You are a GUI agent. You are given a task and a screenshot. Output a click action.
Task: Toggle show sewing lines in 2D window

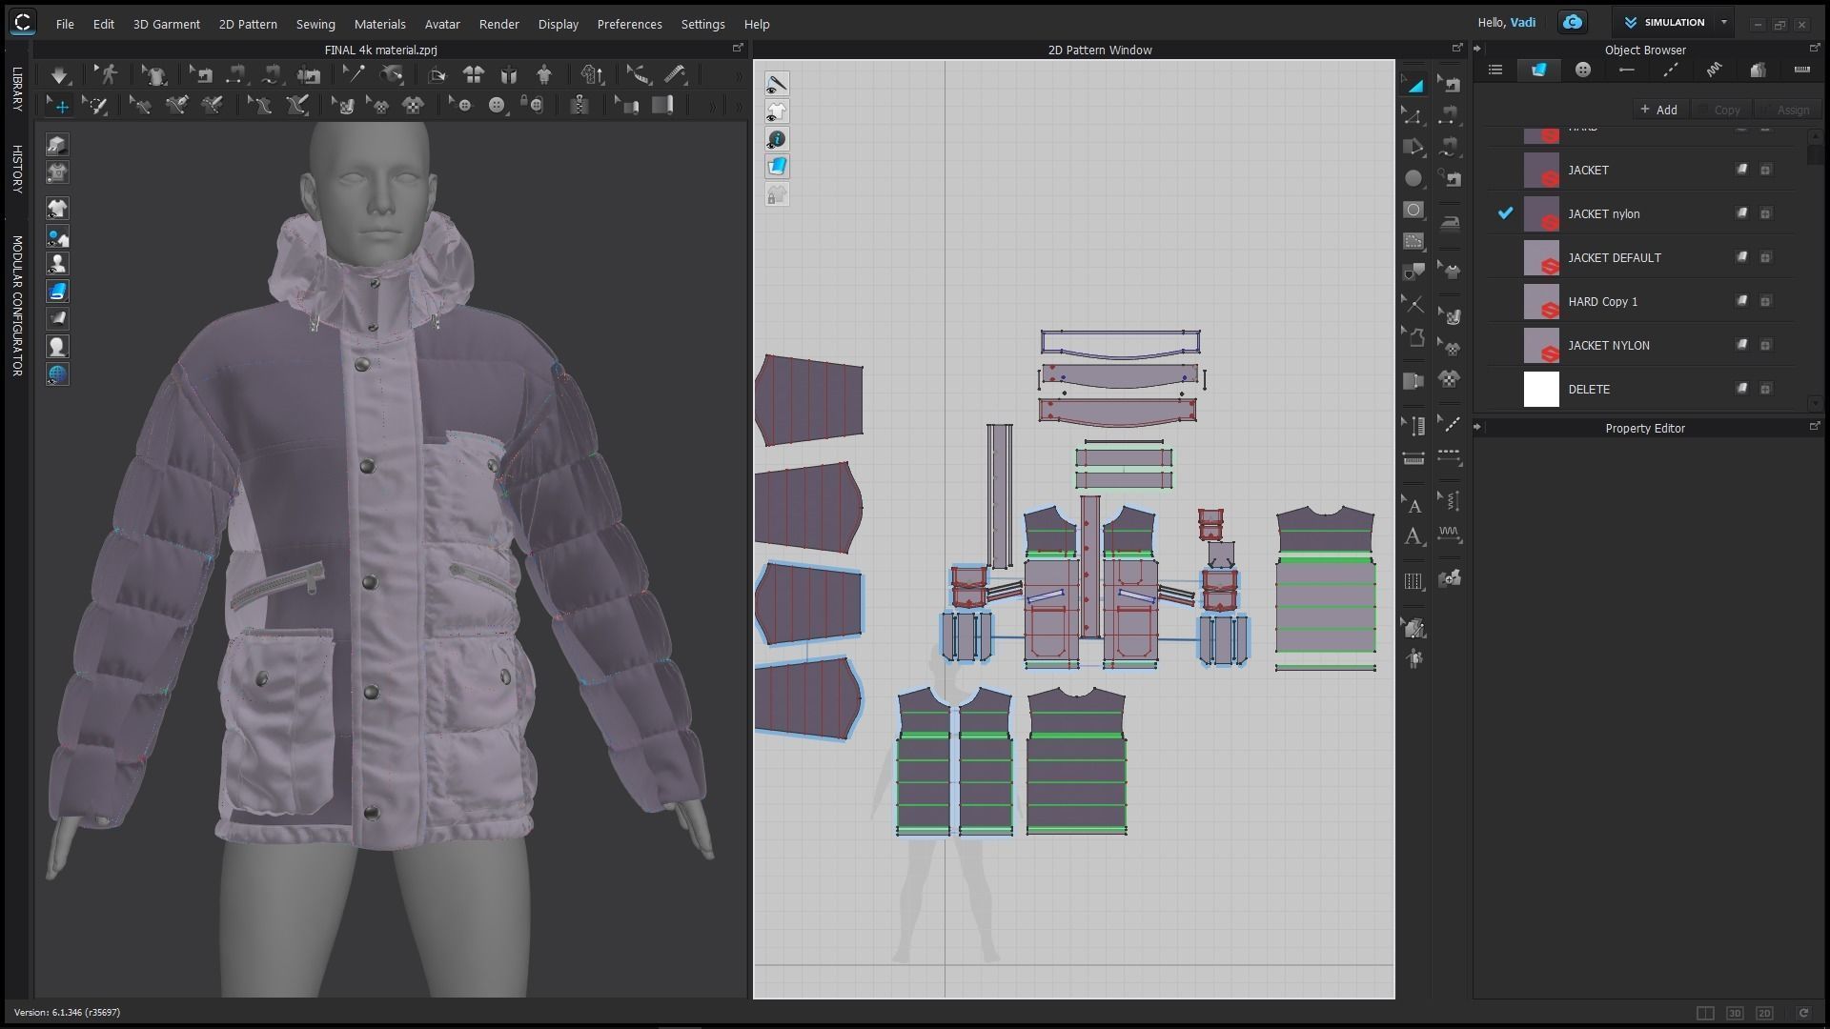tap(777, 84)
